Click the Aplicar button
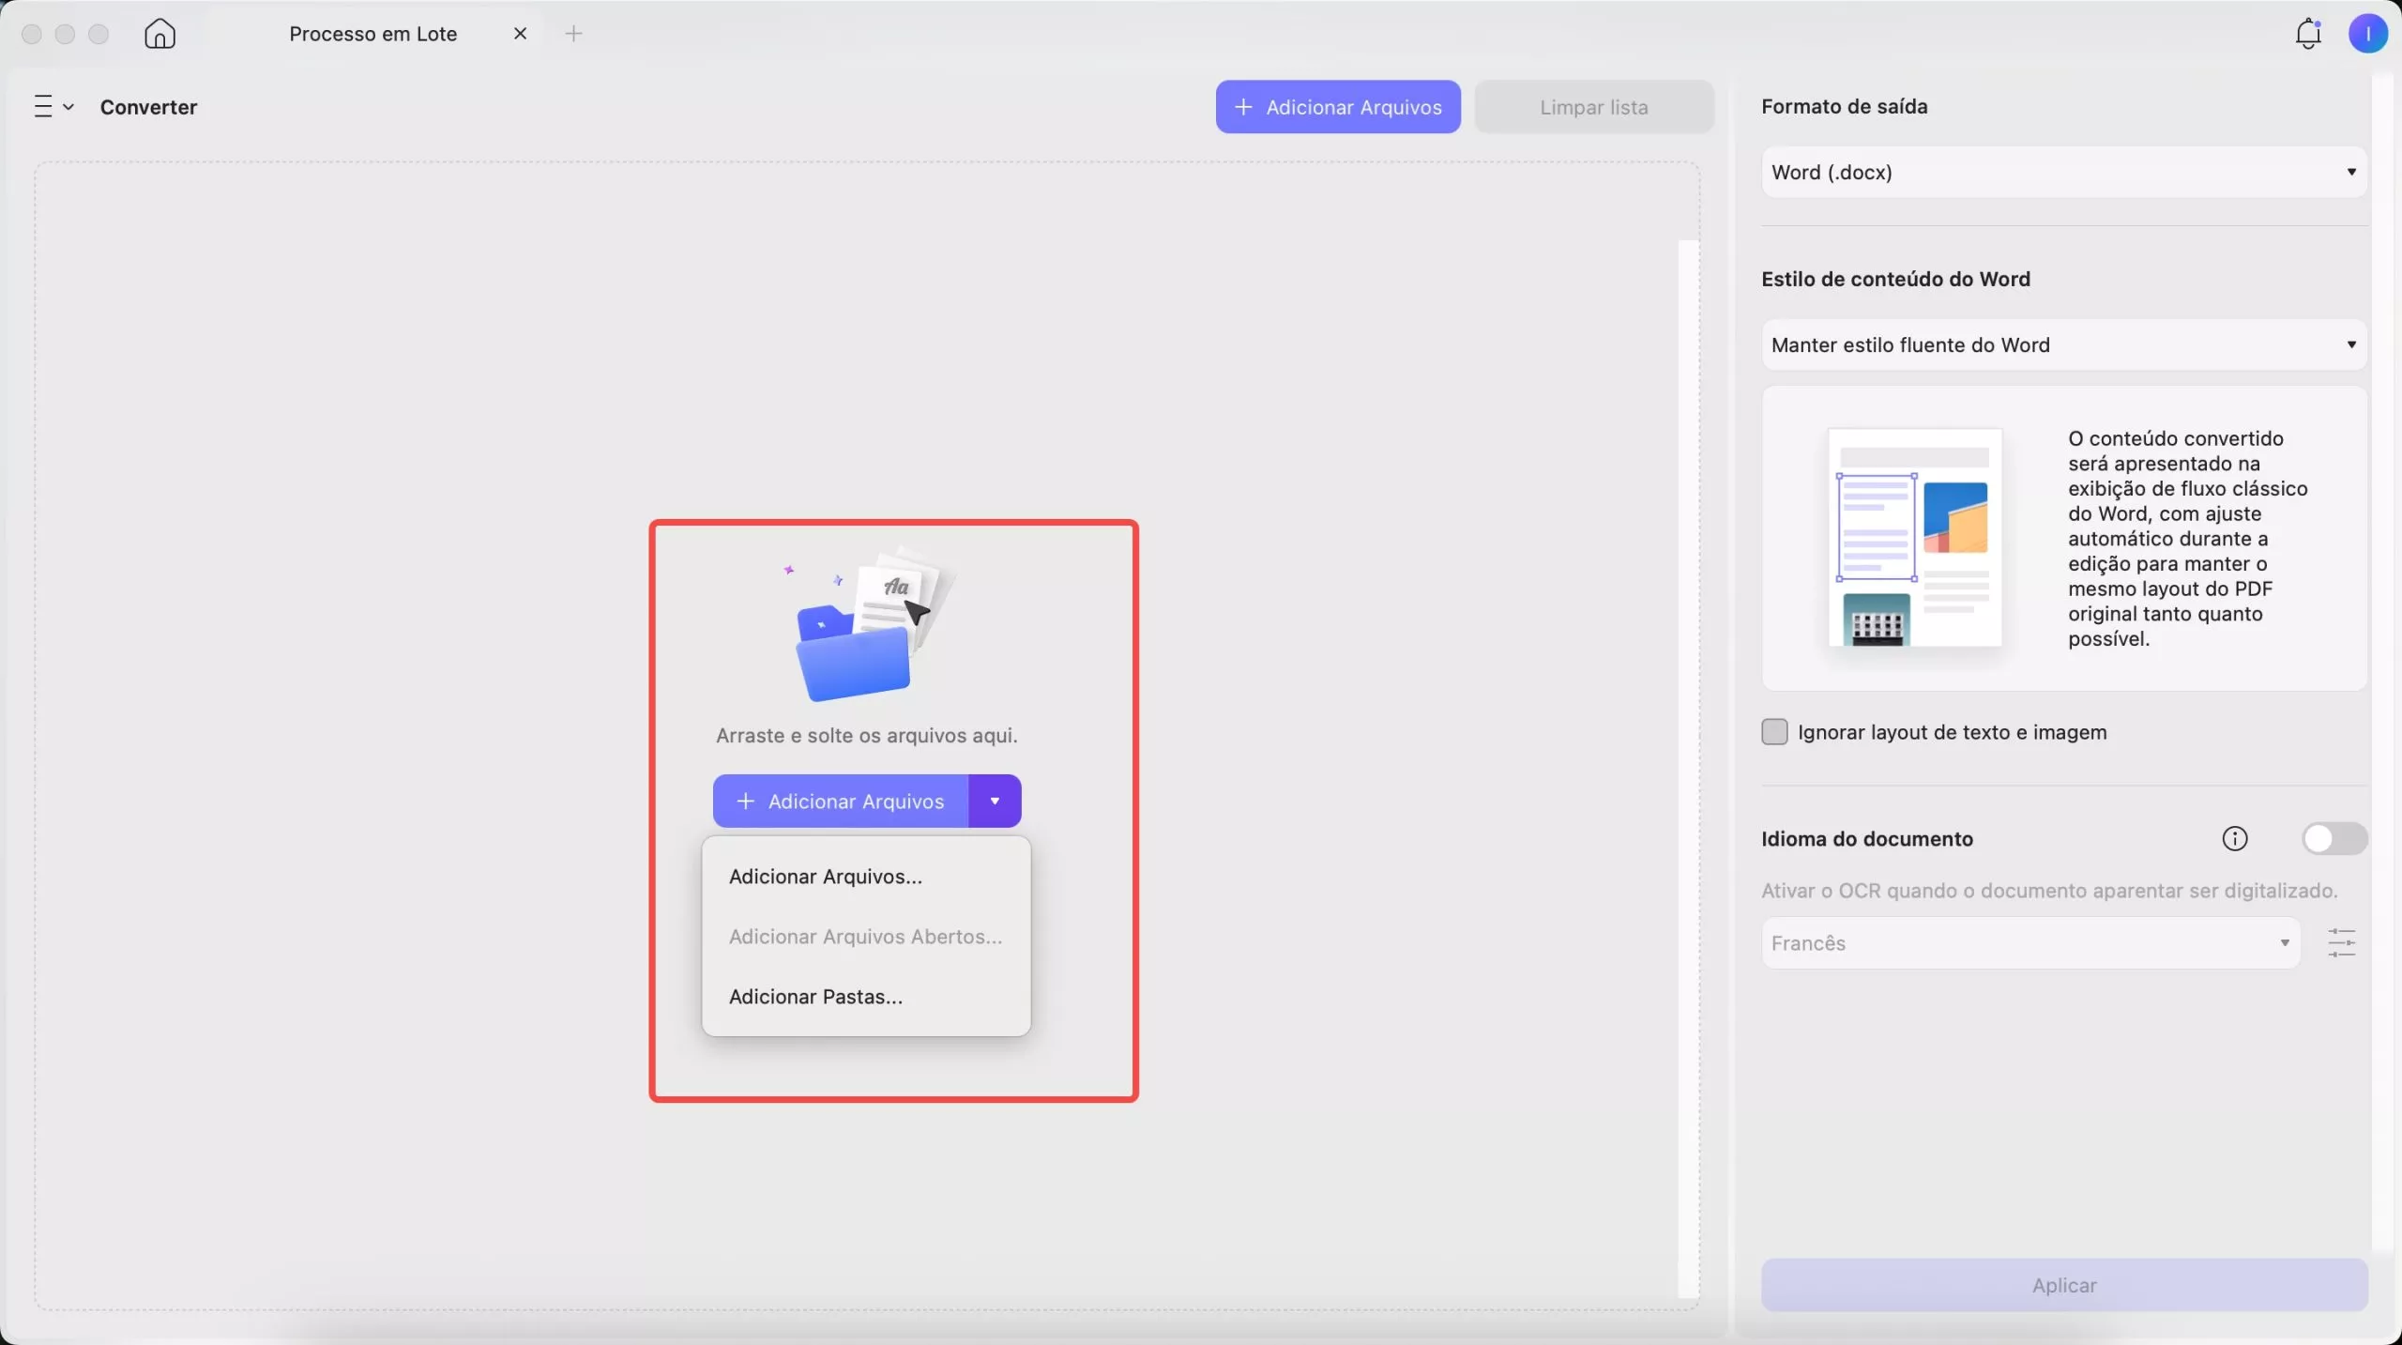Viewport: 2402px width, 1345px height. tap(2064, 1285)
